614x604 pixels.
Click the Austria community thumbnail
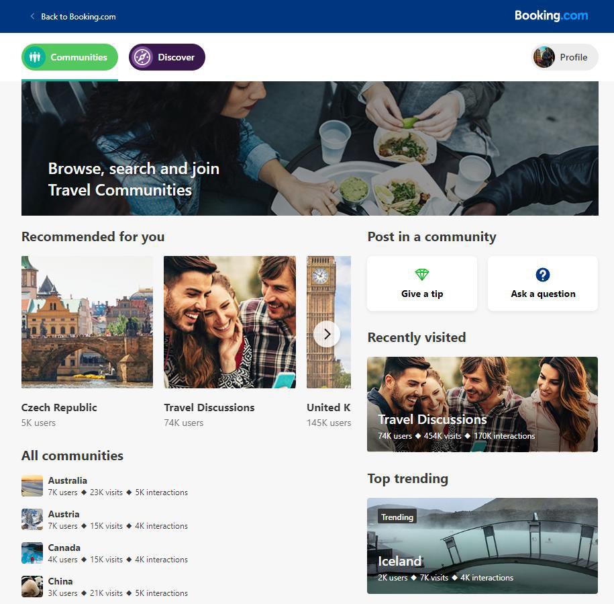(32, 519)
